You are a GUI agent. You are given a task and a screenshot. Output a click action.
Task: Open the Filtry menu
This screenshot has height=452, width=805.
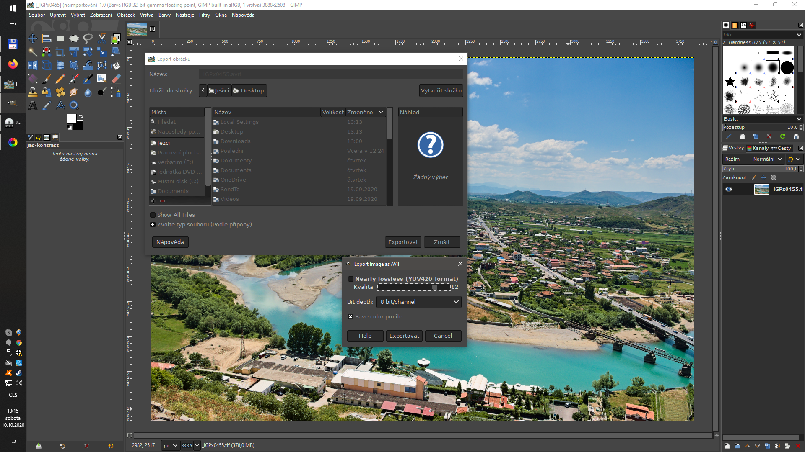click(x=205, y=15)
